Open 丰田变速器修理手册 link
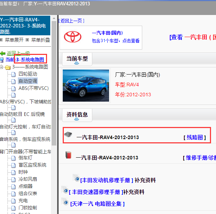 [96, 192]
